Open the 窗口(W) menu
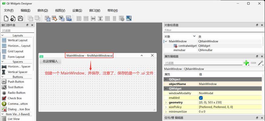The height and width of the screenshot is (121, 265). tap(95, 11)
